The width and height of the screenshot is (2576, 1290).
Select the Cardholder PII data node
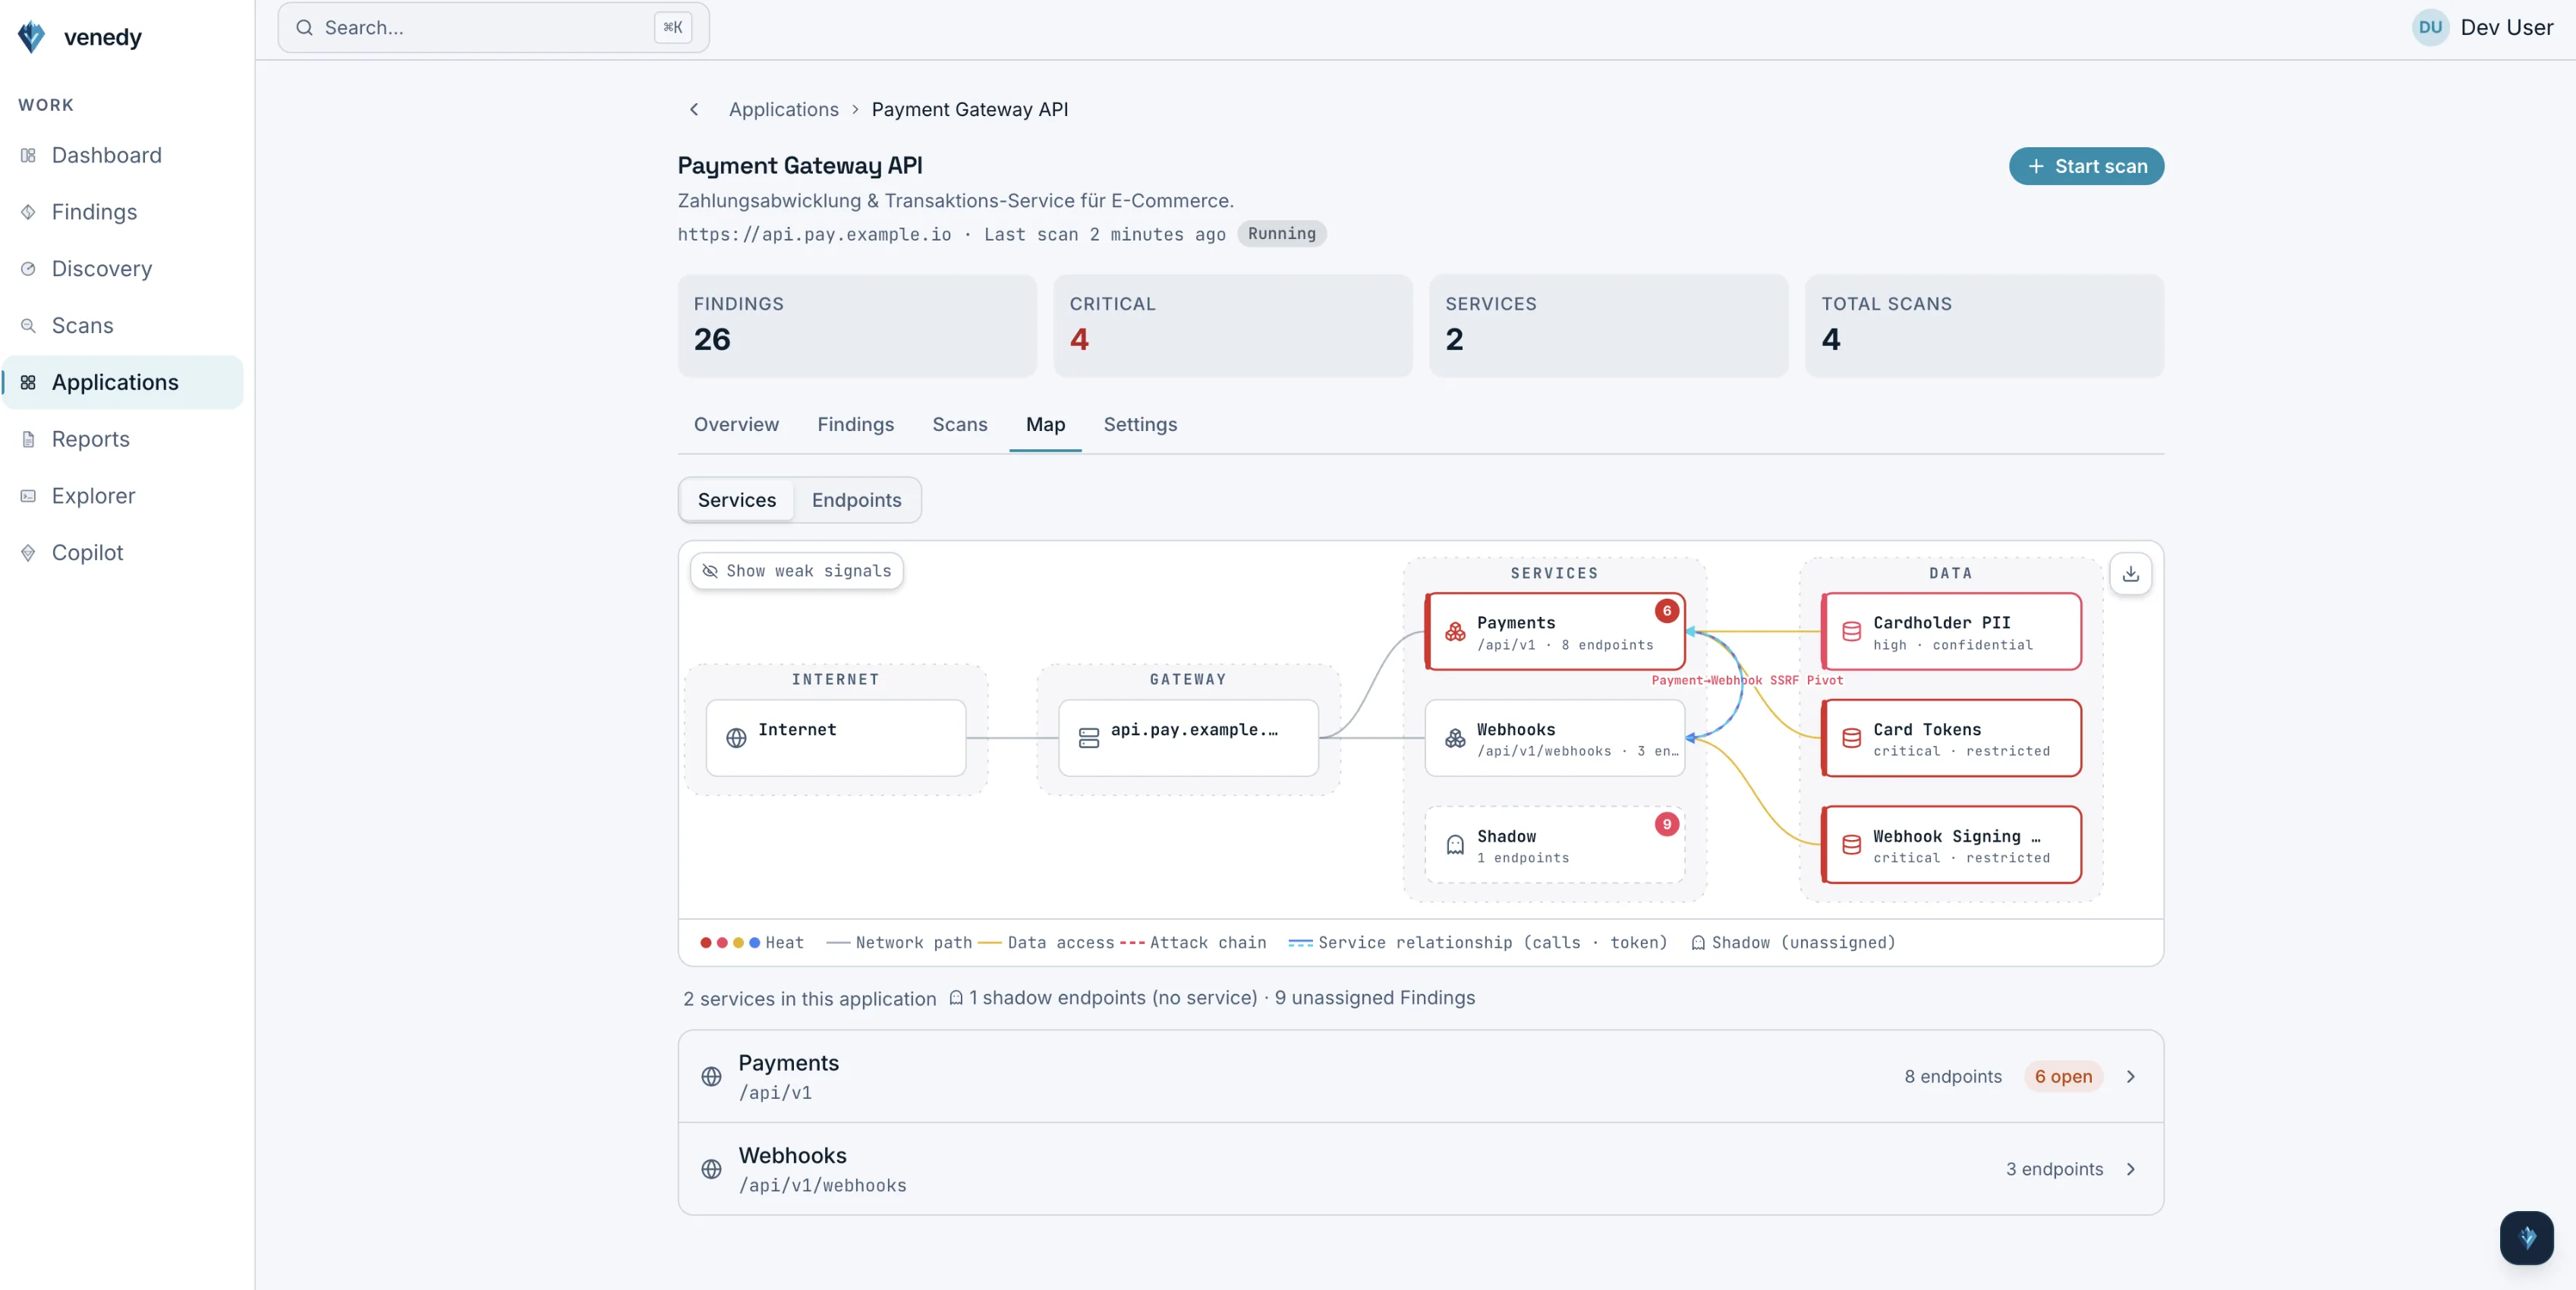[1951, 632]
